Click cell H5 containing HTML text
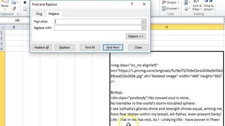225x126 pixels. (167, 89)
